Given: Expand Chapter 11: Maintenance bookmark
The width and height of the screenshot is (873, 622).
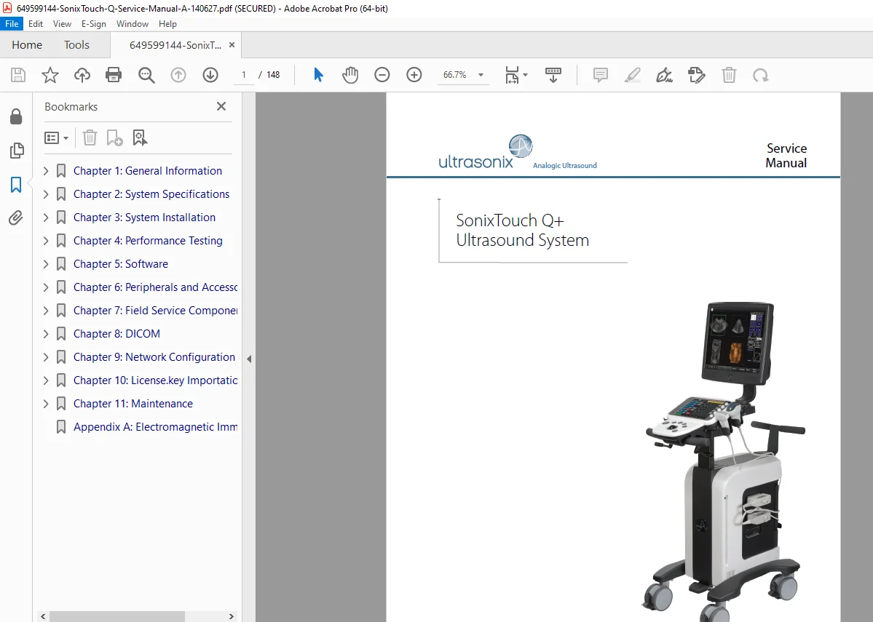Looking at the screenshot, I should click(46, 404).
